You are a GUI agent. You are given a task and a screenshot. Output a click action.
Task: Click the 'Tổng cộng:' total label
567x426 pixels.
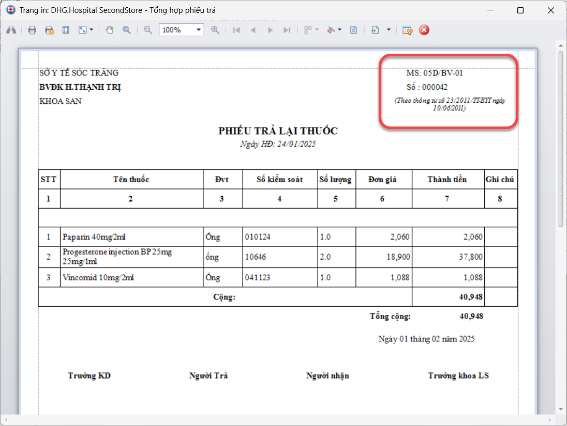(x=390, y=317)
